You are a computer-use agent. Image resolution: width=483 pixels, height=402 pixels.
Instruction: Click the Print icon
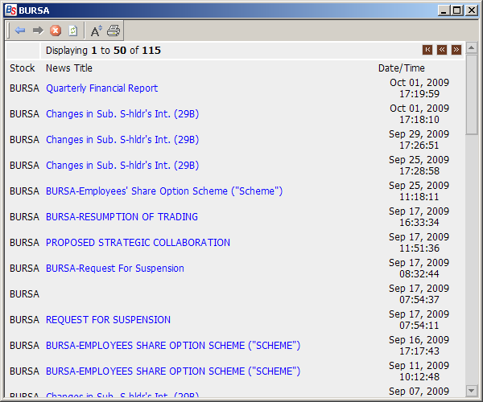point(114,31)
